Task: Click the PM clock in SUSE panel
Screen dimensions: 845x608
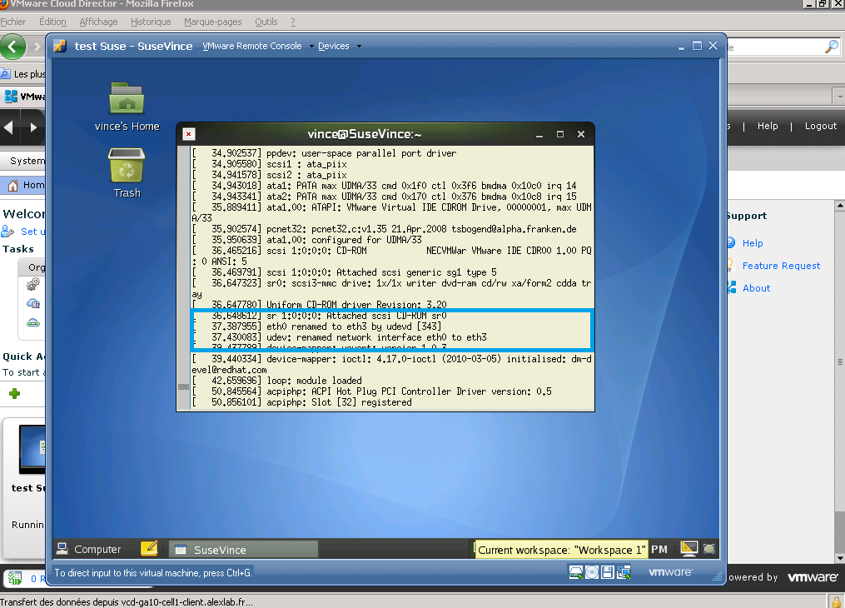Action: pyautogui.click(x=659, y=549)
